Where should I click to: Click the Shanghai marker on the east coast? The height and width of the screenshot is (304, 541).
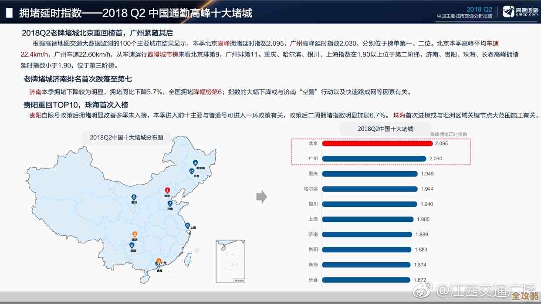(187, 225)
